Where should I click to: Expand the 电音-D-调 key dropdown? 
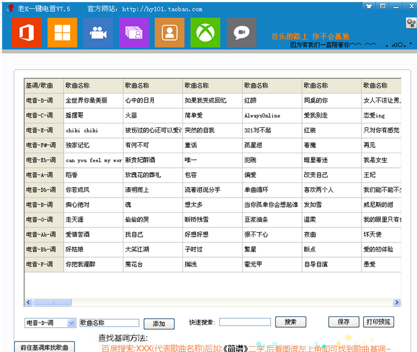(x=71, y=323)
